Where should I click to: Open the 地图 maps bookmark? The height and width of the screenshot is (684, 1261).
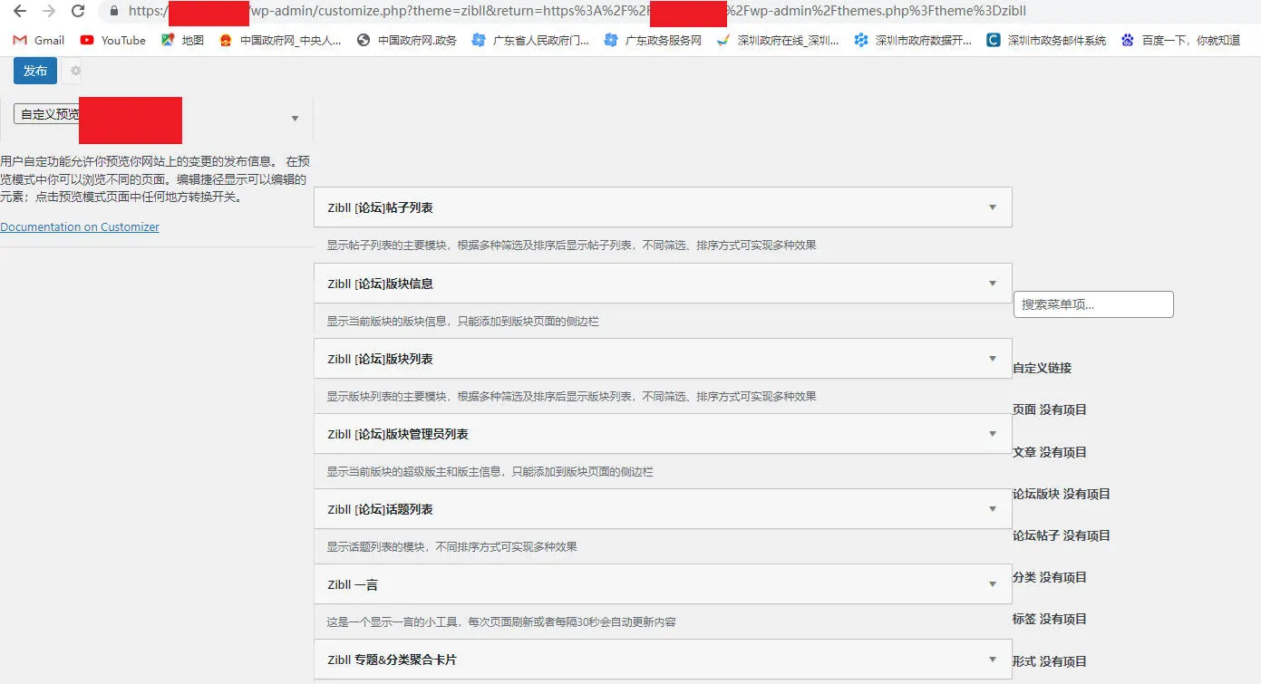[x=182, y=40]
